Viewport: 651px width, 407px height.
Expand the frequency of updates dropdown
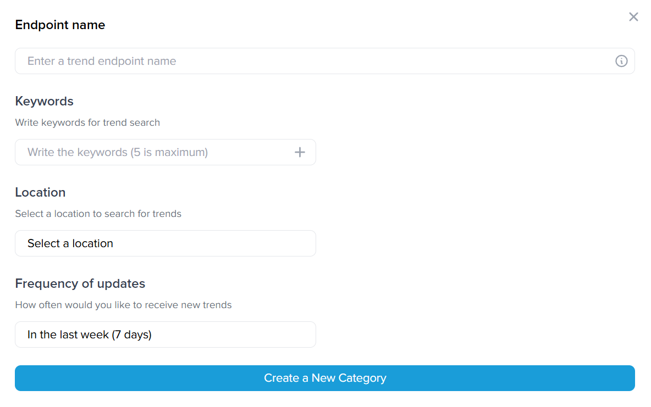(x=165, y=334)
